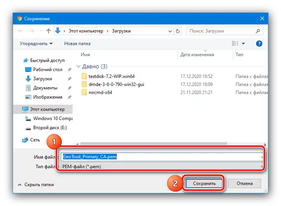Select folder testdisk-7.2-WIP.win64
Image resolution: width=281 pixels, height=206 pixels.
pos(112,76)
